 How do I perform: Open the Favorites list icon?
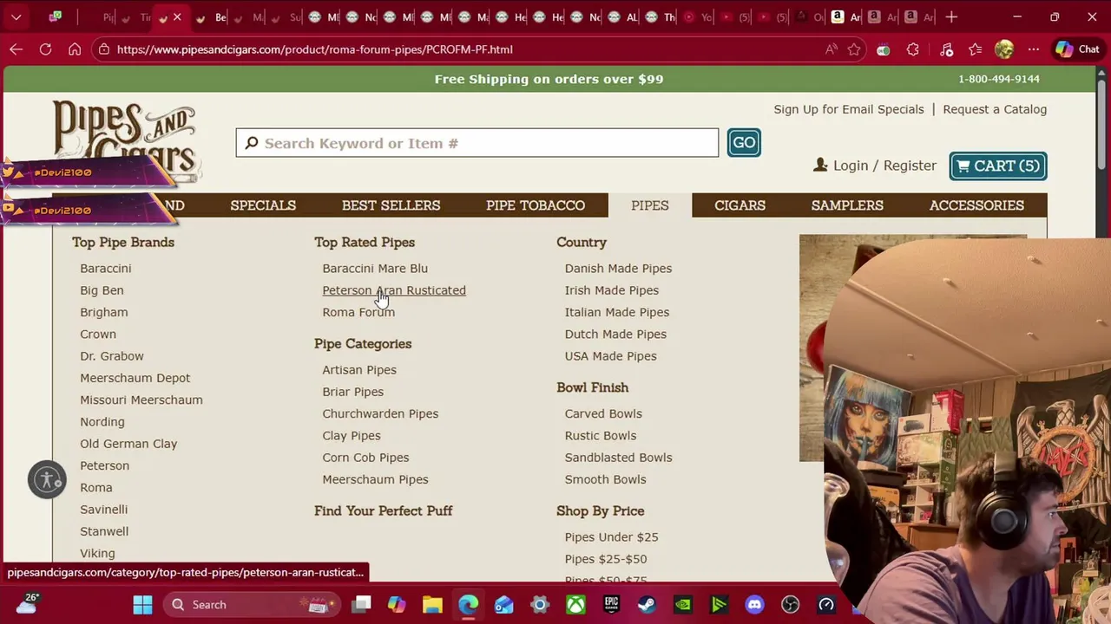975,49
